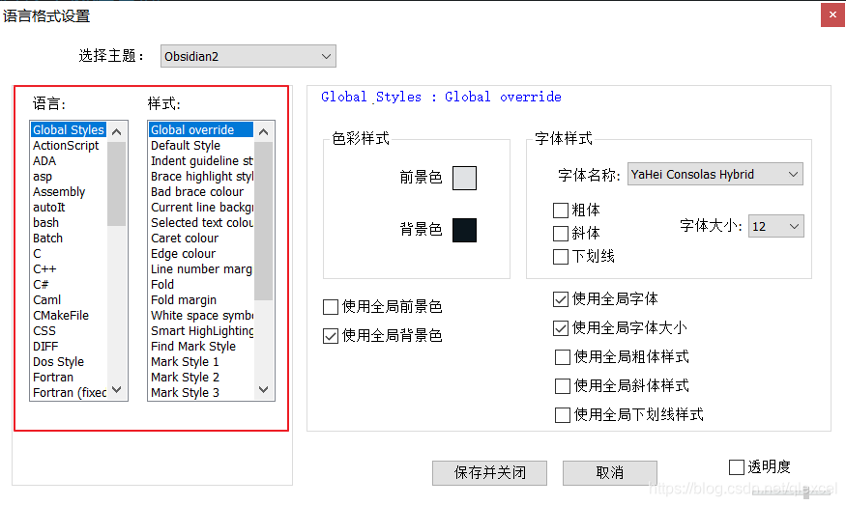This screenshot has width=846, height=506.
Task: Click language list scroll up arrow
Action: tap(117, 131)
